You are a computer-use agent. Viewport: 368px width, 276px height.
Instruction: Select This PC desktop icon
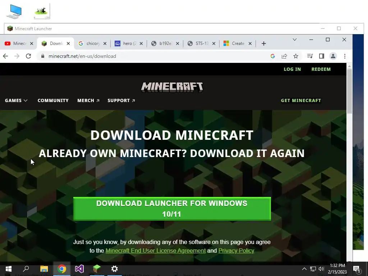click(x=14, y=12)
